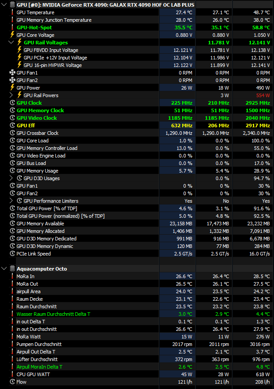Collapse the GPU [#0] NVIDIA GeForce section
Screen dimensions: 274x389
[x=4, y=5]
